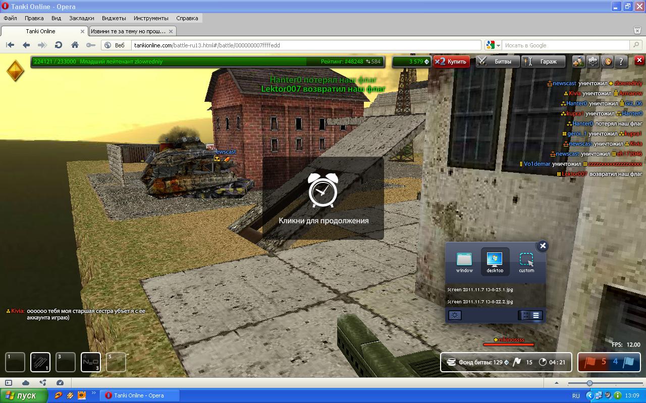The height and width of the screenshot is (403, 646).
Task: Open the Справка menu
Action: tap(187, 18)
